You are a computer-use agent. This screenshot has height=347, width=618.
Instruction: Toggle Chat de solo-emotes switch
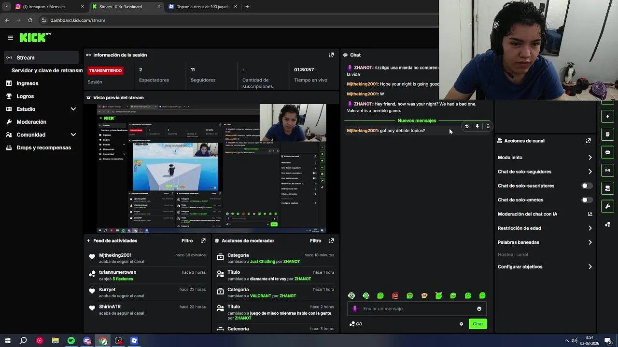(587, 200)
